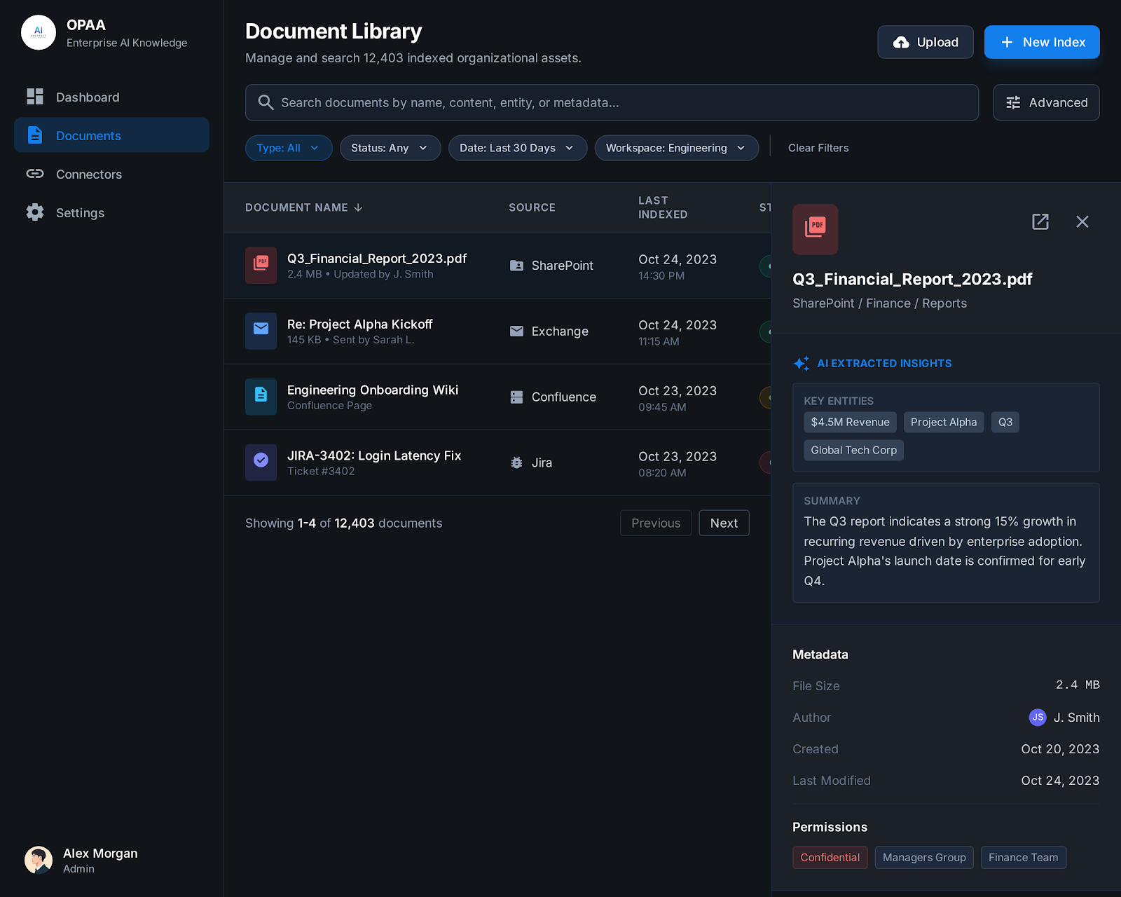The image size is (1121, 897).
Task: Click Next to view more documents
Action: tap(724, 523)
